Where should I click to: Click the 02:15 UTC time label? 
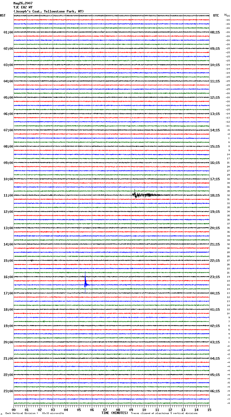[x=215, y=326]
